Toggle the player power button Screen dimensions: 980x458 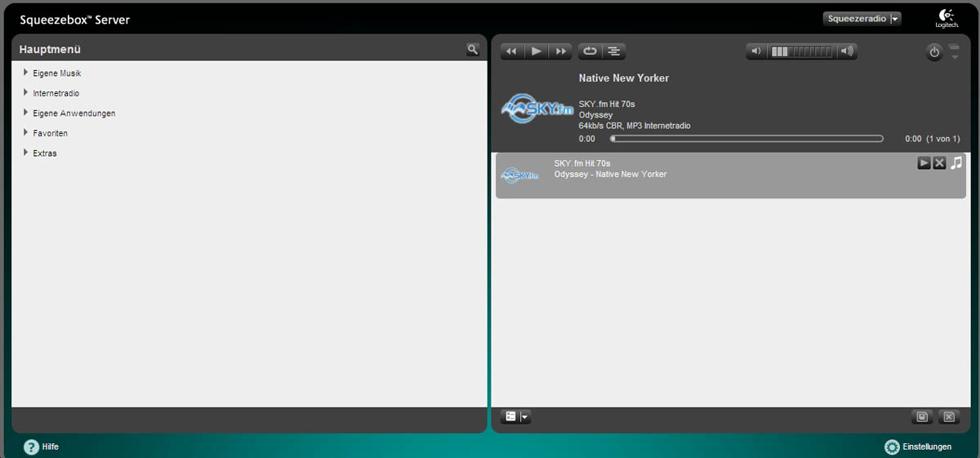[x=934, y=52]
